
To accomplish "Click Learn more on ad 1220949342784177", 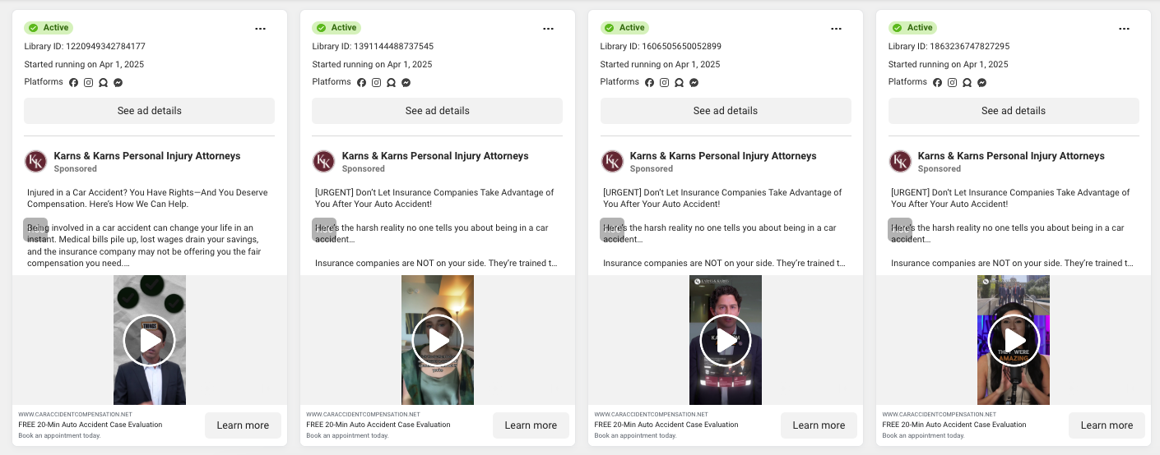I will [x=243, y=425].
